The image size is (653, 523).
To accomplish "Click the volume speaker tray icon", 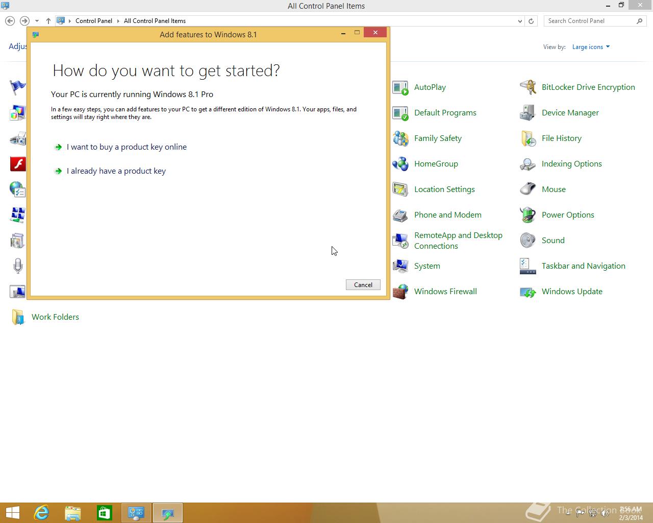I will (x=605, y=513).
